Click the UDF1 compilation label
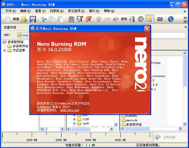This screenshot has width=189, height=148. 7,35
